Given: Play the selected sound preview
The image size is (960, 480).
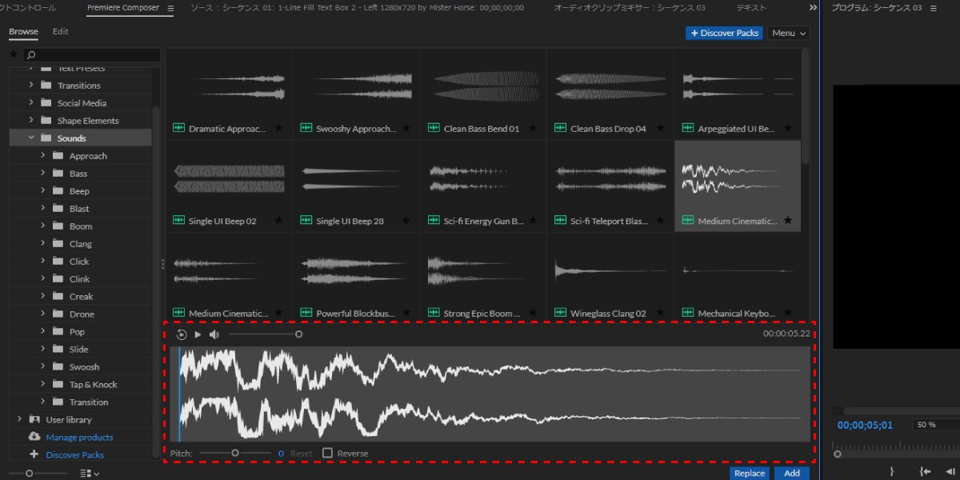Looking at the screenshot, I should (198, 334).
